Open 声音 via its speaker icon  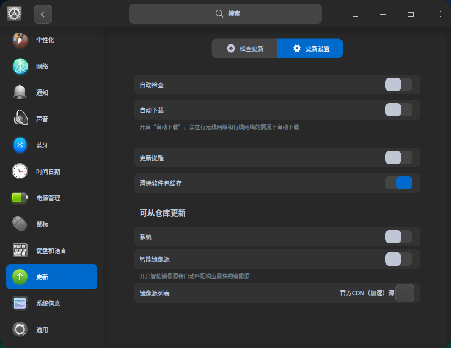(20, 117)
